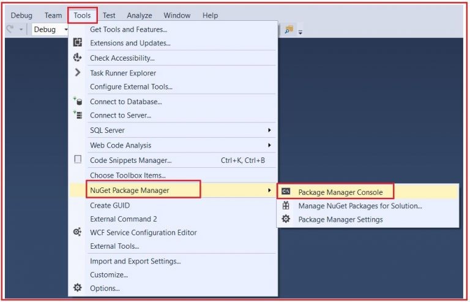Expand the SQL Server submenu arrow
This screenshot has width=470, height=302.
(x=269, y=130)
